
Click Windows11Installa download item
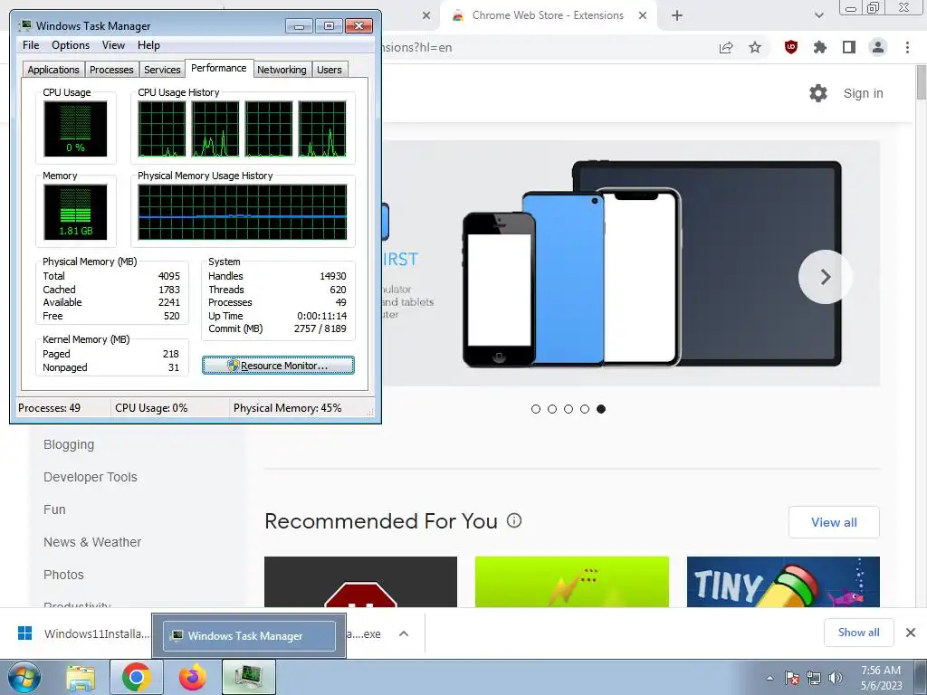pos(82,633)
